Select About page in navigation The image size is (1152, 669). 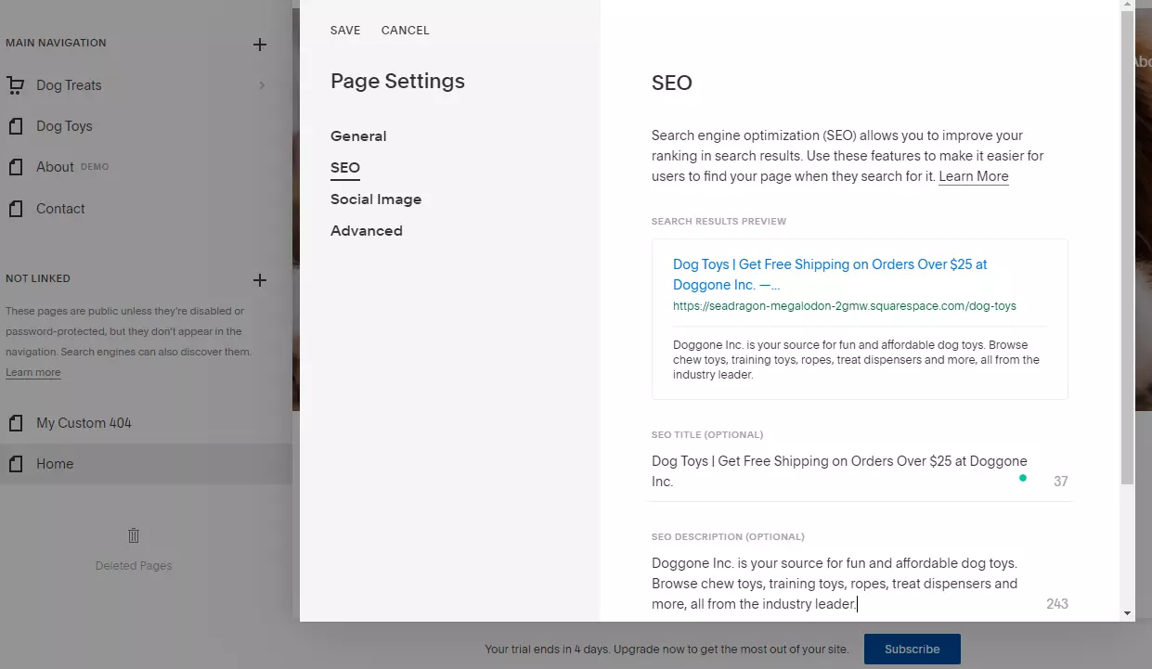pos(55,167)
